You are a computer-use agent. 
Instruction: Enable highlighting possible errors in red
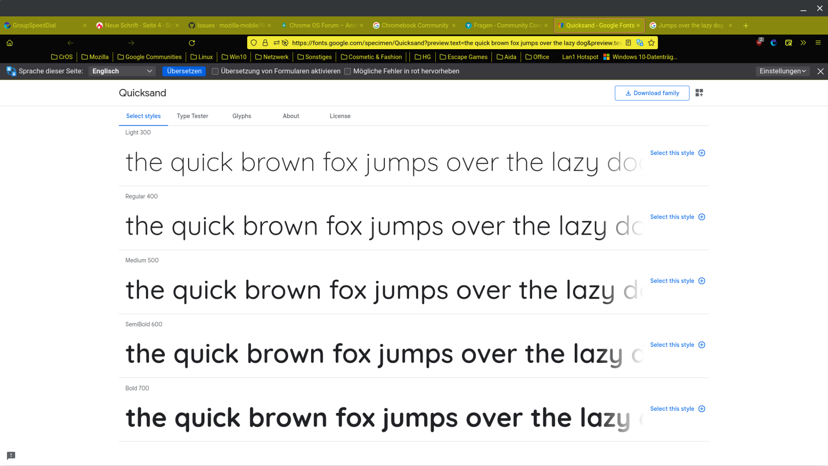(347, 71)
